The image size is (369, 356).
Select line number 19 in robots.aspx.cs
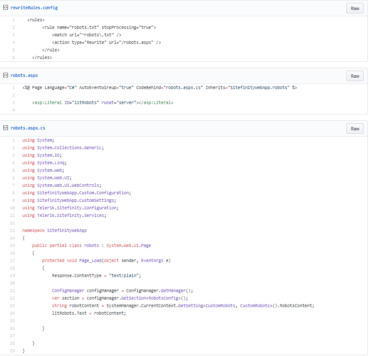point(12,275)
